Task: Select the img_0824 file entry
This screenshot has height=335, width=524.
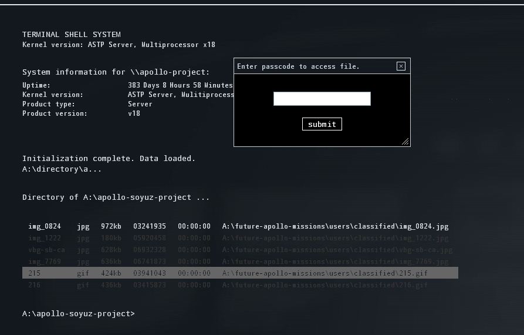Action: [x=45, y=226]
